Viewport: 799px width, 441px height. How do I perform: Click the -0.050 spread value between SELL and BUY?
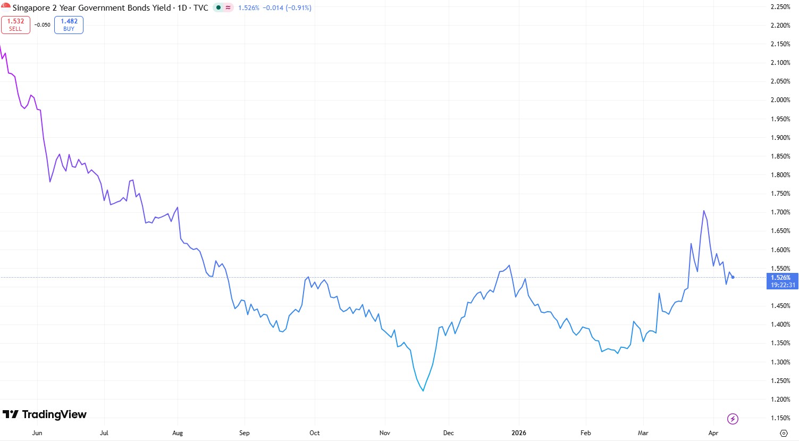(x=41, y=24)
